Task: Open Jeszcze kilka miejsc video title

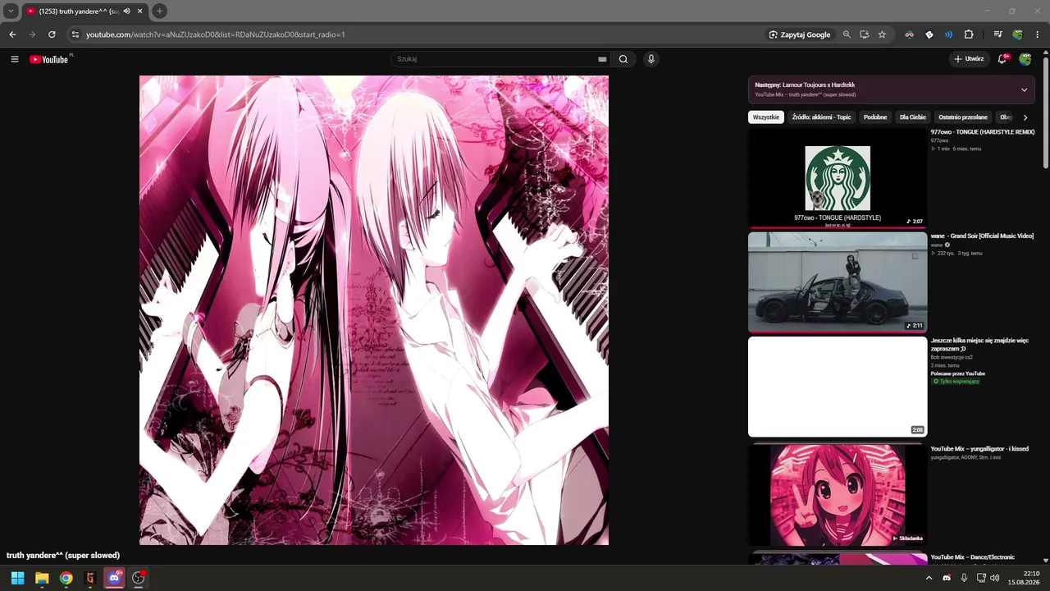Action: click(979, 344)
